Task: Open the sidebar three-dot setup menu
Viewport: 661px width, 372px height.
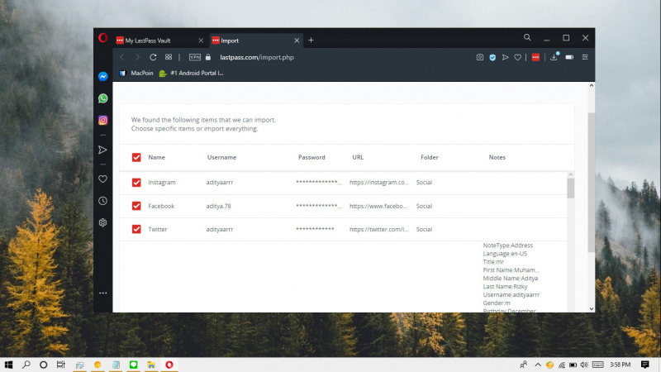Action: point(102,293)
